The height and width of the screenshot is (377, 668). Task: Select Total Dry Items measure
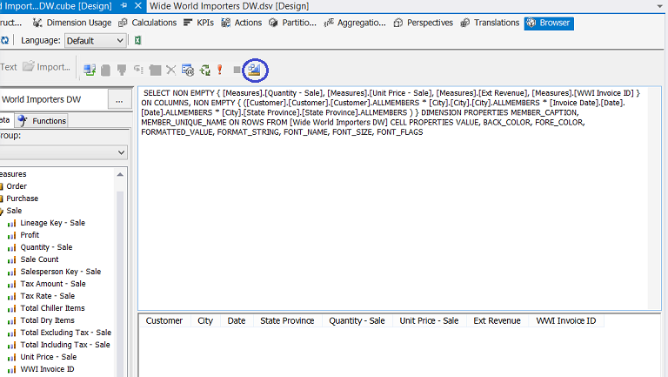(47, 320)
